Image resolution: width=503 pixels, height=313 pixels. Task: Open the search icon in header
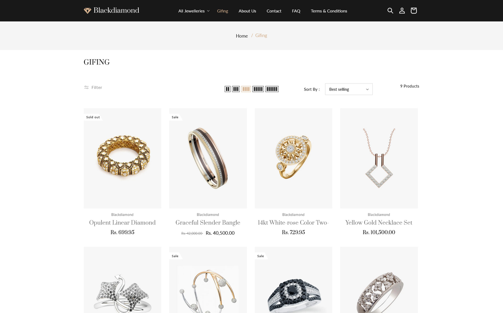390,11
